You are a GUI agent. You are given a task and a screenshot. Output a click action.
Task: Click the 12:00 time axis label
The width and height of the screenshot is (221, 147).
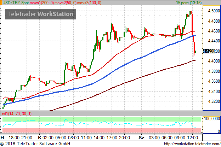pyautogui.click(x=193, y=137)
